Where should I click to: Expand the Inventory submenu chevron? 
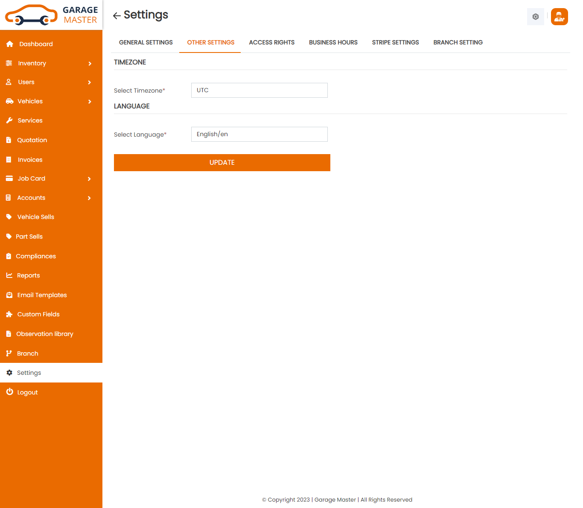pos(90,64)
